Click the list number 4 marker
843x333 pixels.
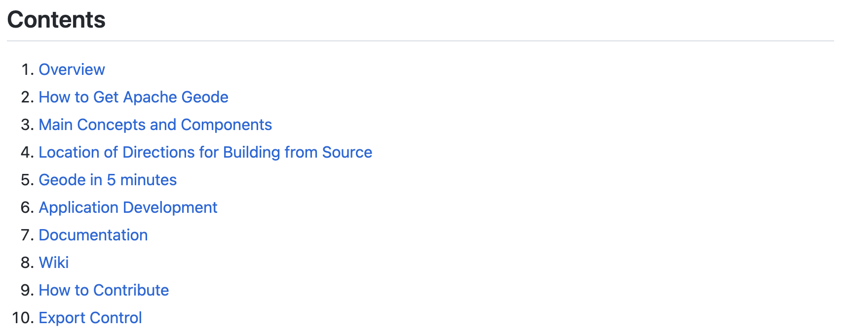point(27,152)
